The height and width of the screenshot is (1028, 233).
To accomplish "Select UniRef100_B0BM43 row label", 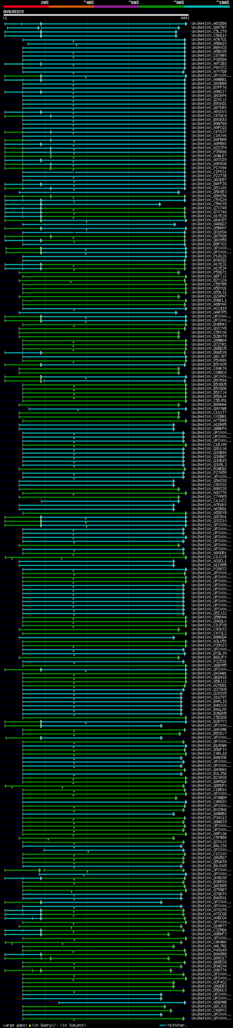I will (209, 325).
